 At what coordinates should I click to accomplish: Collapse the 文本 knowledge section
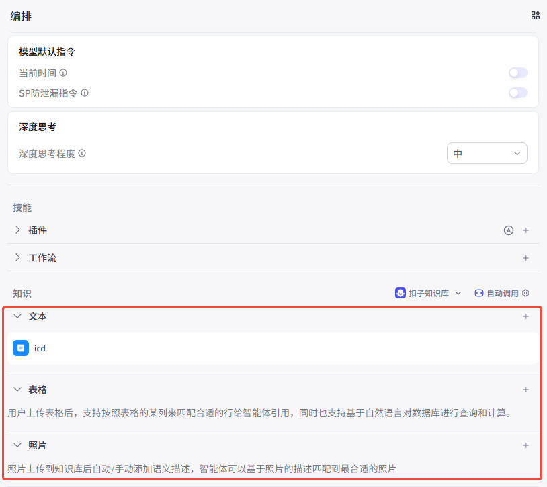pos(17,316)
